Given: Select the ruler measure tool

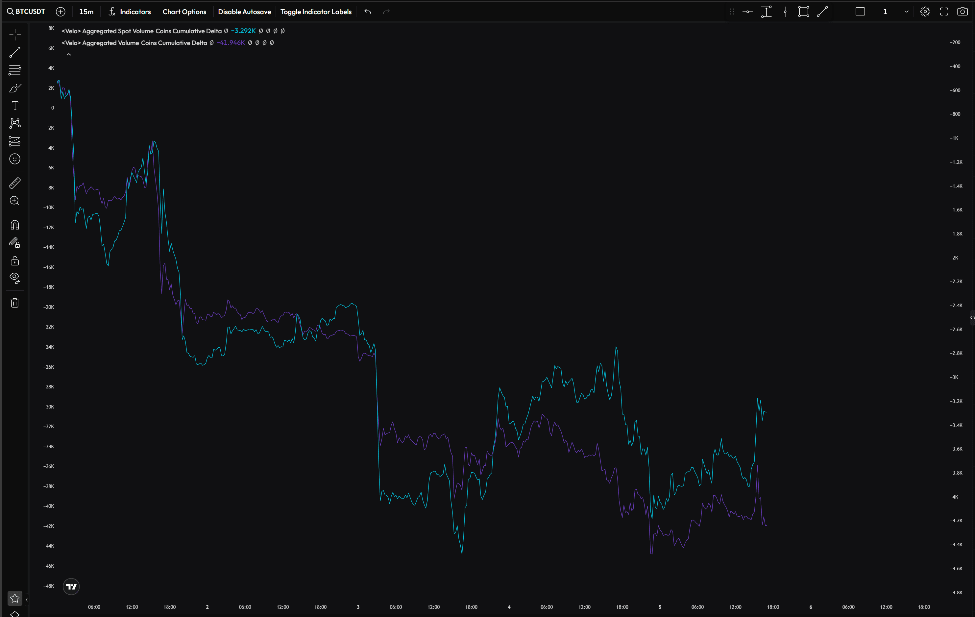Looking at the screenshot, I should tap(15, 183).
